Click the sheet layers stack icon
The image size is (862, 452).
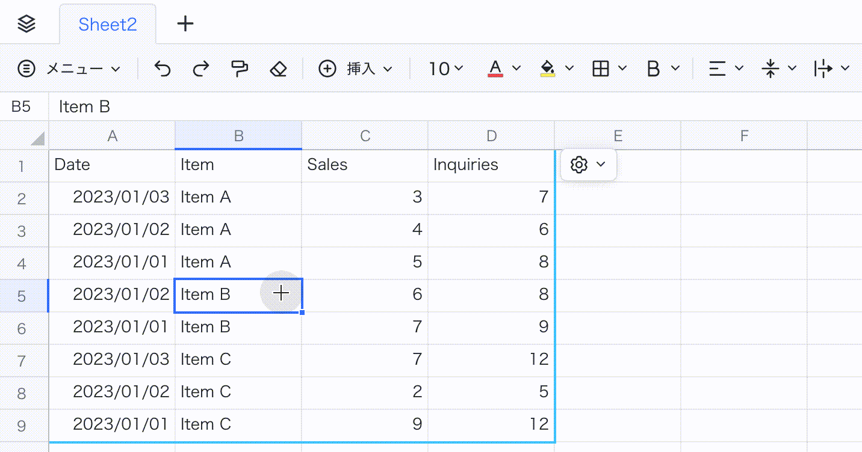(26, 24)
